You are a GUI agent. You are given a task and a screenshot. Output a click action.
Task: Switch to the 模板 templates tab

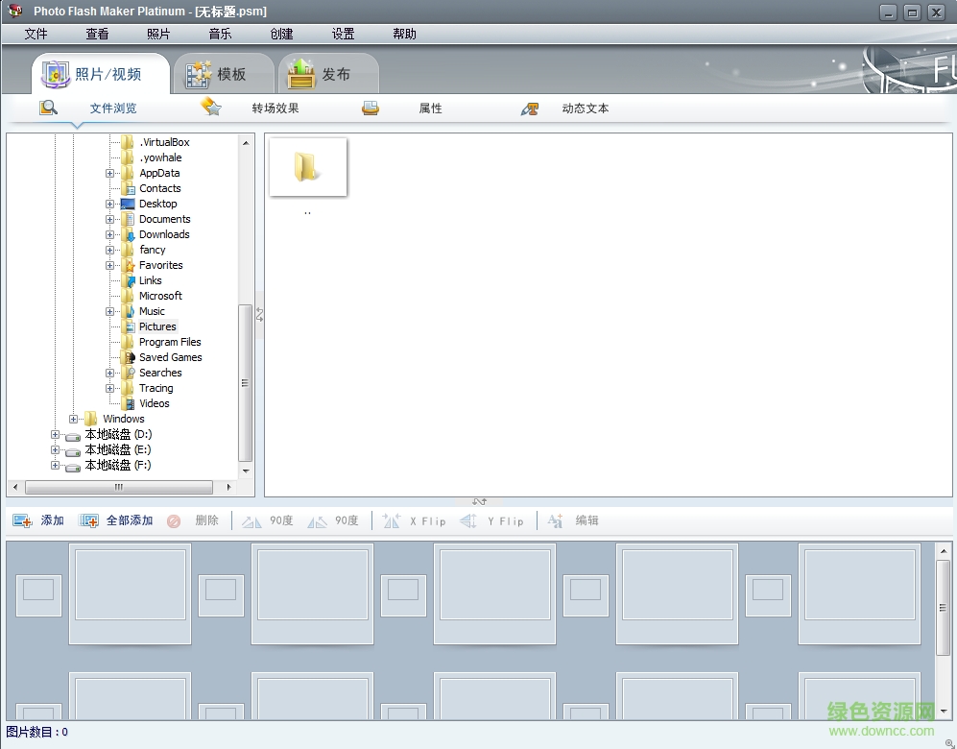(225, 73)
